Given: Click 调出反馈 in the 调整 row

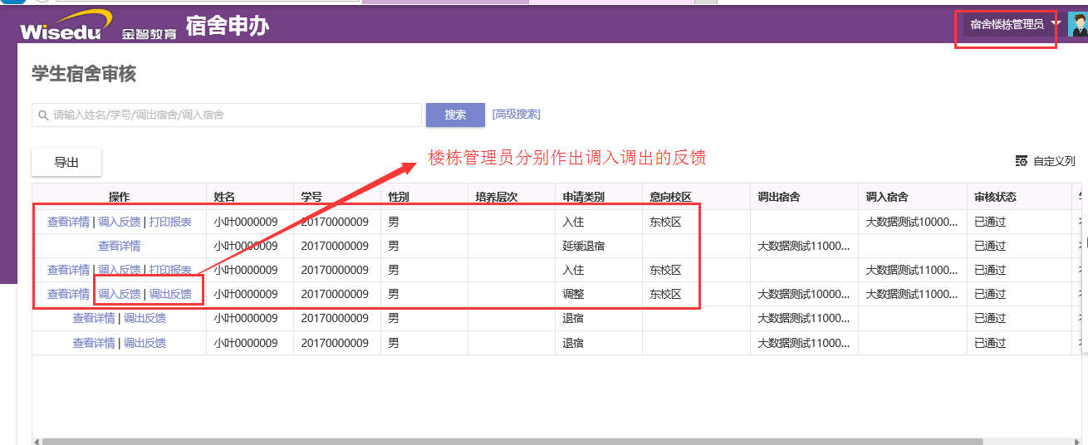Looking at the screenshot, I should pos(170,294).
